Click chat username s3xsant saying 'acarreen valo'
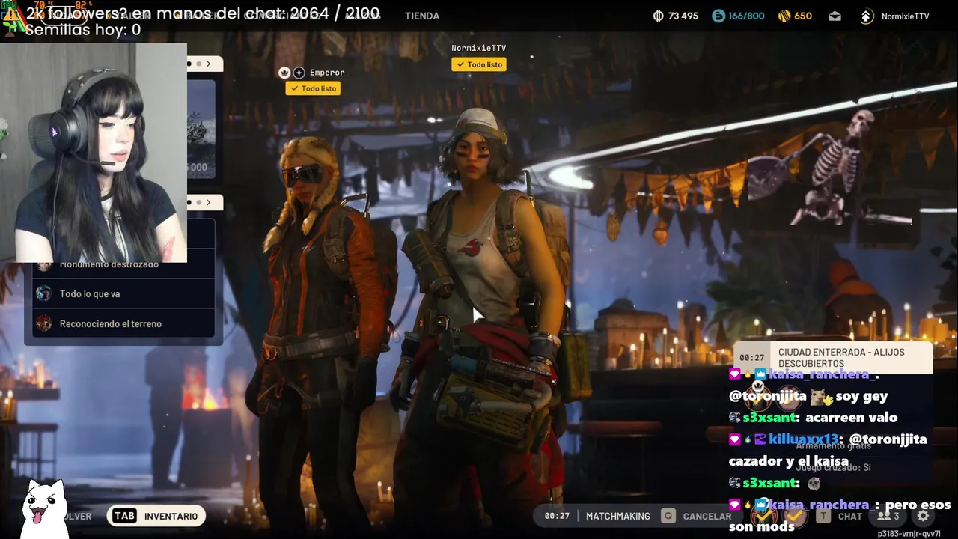 pyautogui.click(x=770, y=418)
